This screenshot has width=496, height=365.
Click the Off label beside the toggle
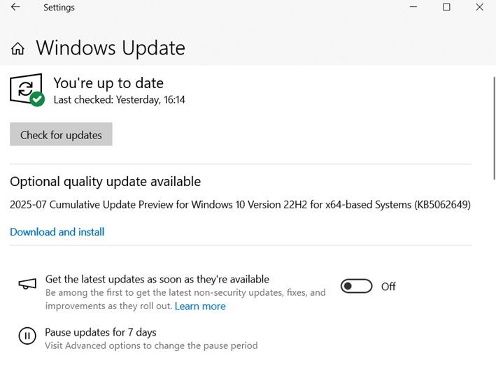[388, 287]
